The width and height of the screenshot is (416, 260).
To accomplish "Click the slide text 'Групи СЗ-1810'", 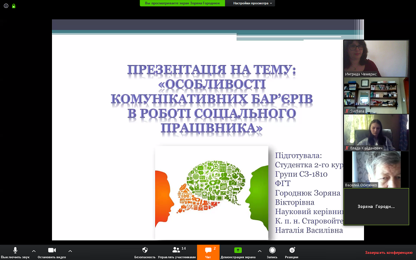I will click(301, 174).
